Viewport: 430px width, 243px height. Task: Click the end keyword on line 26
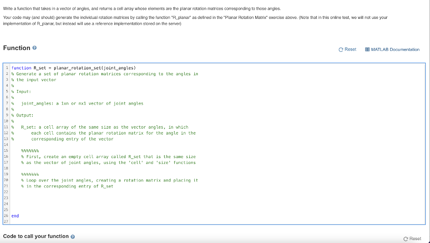pyautogui.click(x=14, y=216)
